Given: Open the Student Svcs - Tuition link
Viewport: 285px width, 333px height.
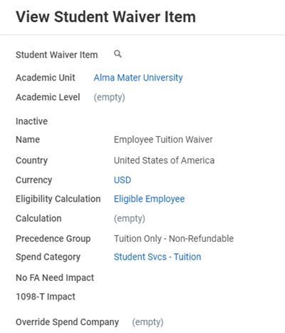Looking at the screenshot, I should click(157, 257).
